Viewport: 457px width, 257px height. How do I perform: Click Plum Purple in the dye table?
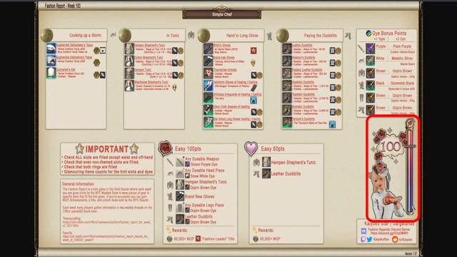click(x=402, y=46)
